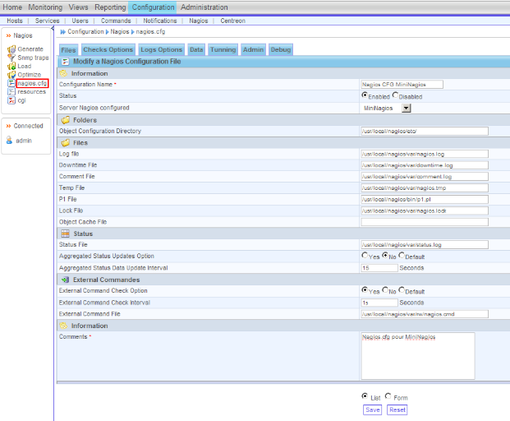The height and width of the screenshot is (421, 510).
Task: Choose Default for External Command Check Option
Action: click(401, 291)
